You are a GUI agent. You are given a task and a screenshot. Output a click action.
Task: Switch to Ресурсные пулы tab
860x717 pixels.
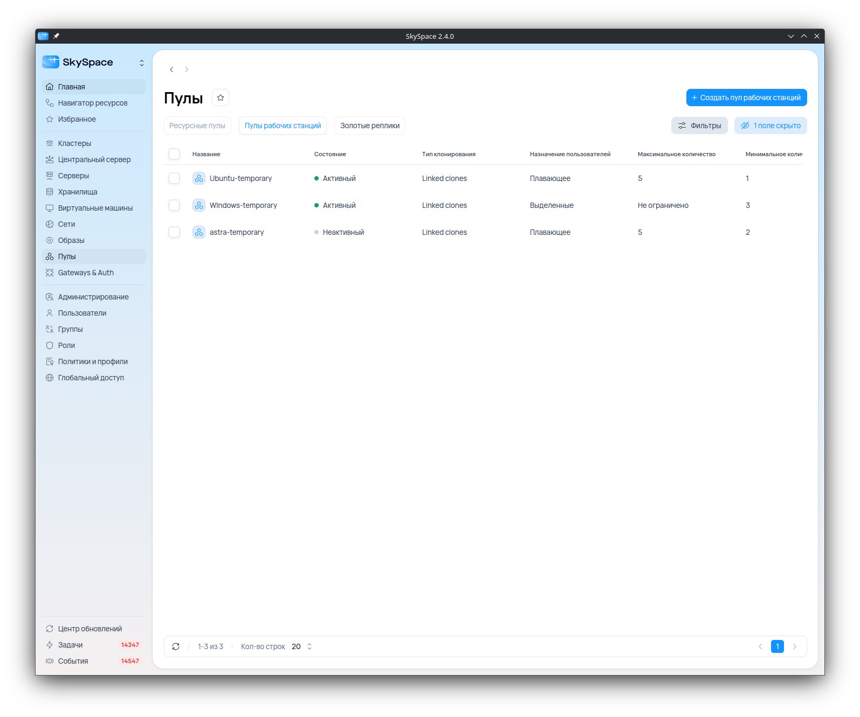pos(197,126)
